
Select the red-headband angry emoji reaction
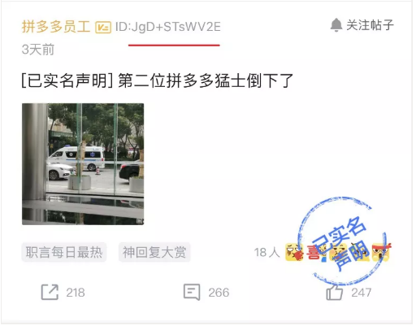[381, 252]
